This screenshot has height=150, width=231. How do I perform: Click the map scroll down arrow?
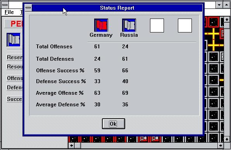pos(227,139)
